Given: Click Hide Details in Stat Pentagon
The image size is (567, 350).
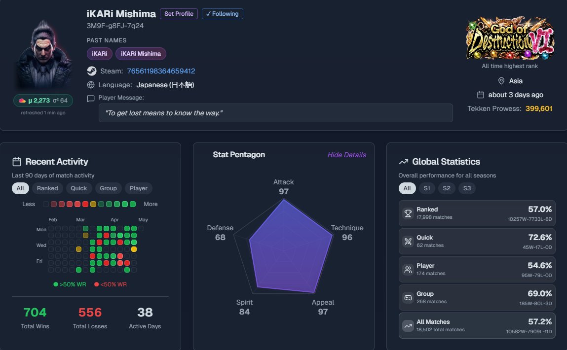Looking at the screenshot, I should (x=346, y=155).
